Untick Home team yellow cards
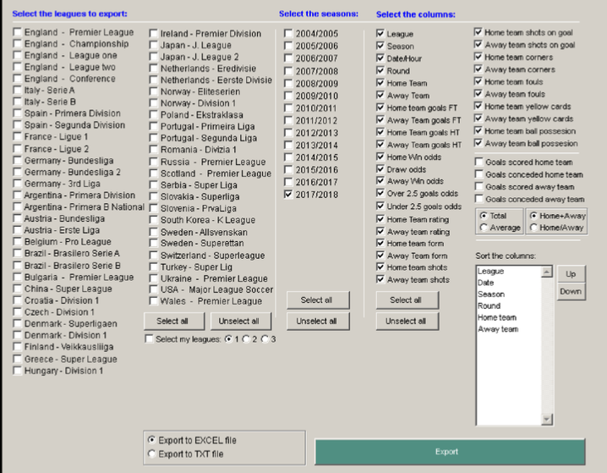The image size is (607, 473). pos(478,106)
